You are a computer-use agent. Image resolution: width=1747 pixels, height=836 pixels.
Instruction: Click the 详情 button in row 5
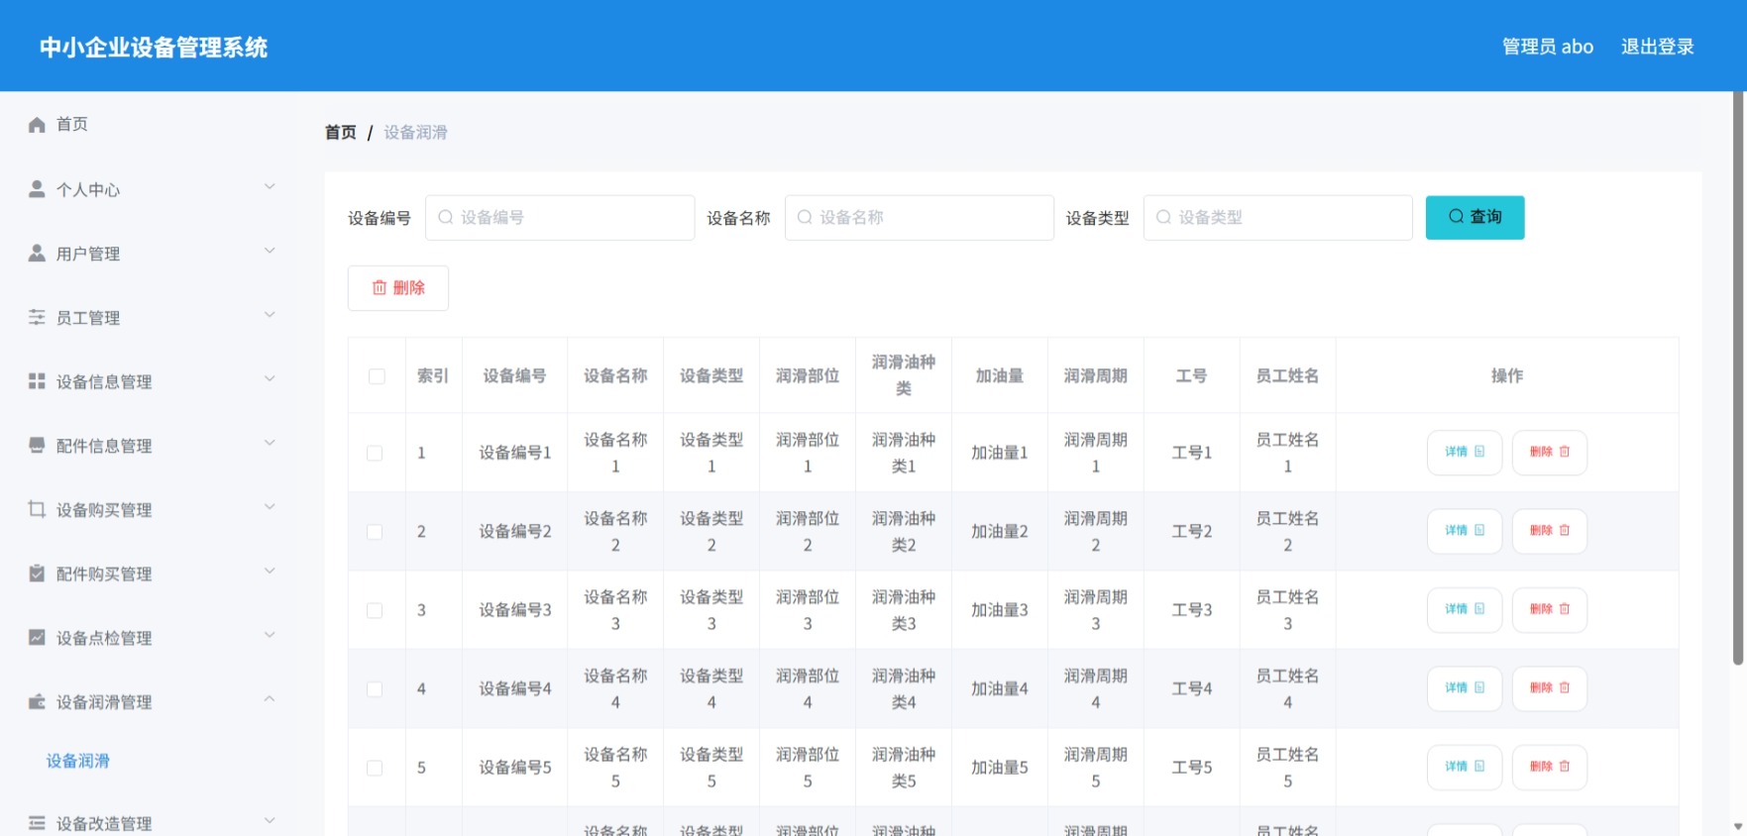tap(1465, 767)
